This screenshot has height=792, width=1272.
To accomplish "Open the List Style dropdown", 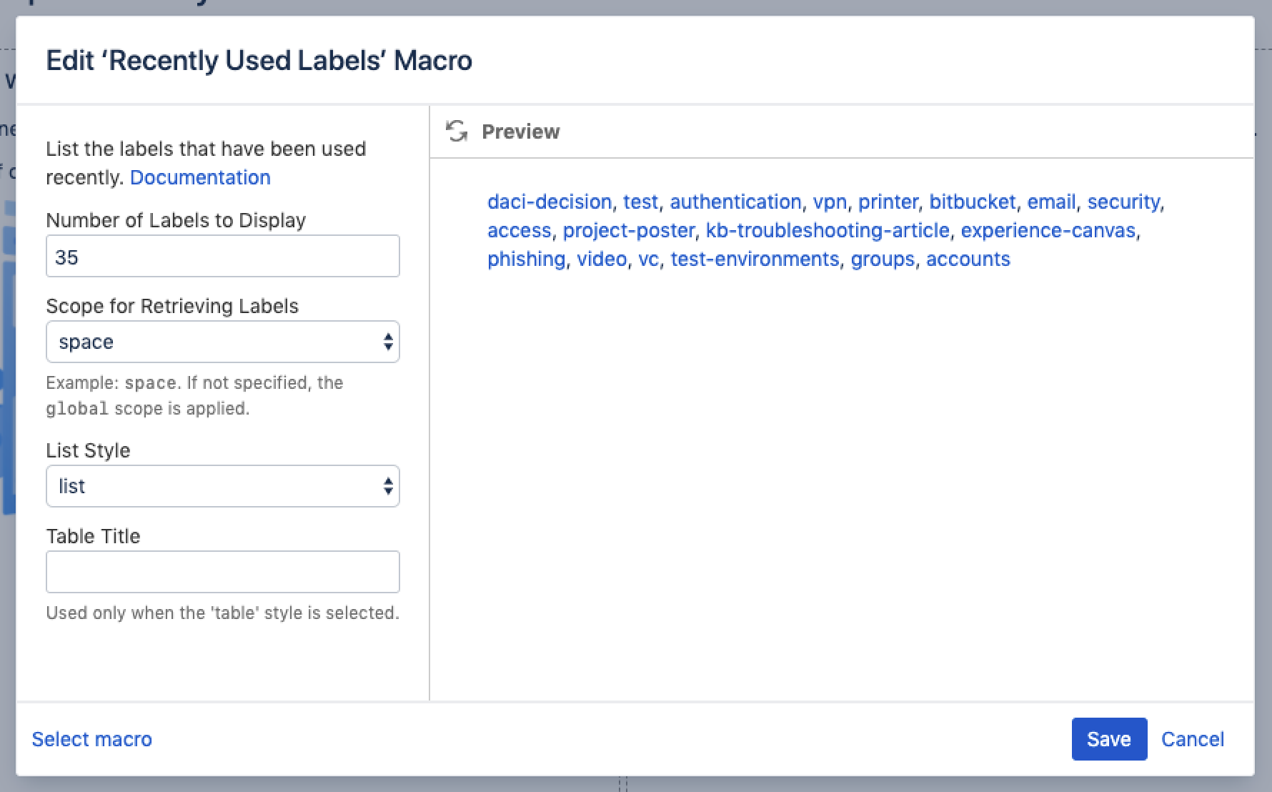I will [x=222, y=486].
